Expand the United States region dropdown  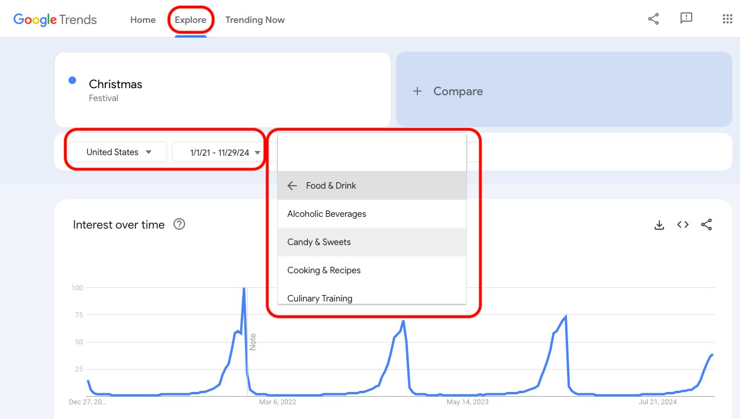click(118, 152)
